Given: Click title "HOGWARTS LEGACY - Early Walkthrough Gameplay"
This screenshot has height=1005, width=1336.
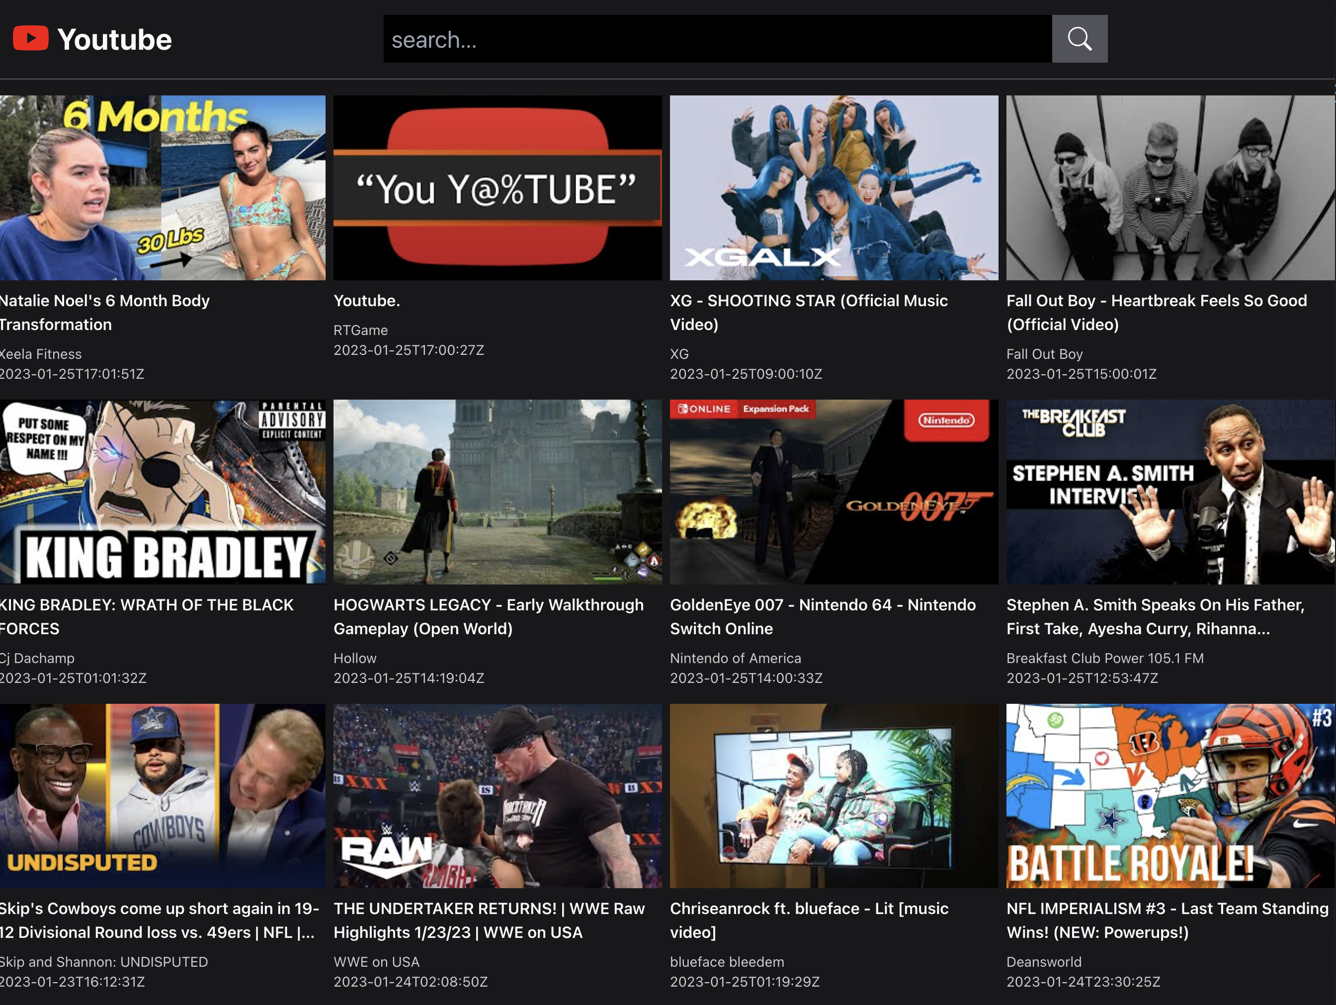Looking at the screenshot, I should point(489,617).
